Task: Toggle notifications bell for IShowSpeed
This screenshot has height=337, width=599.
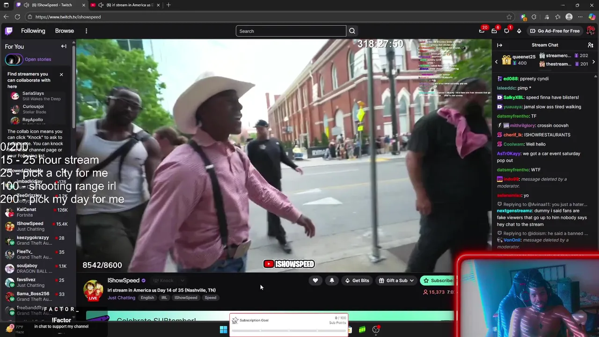Action: tap(332, 280)
